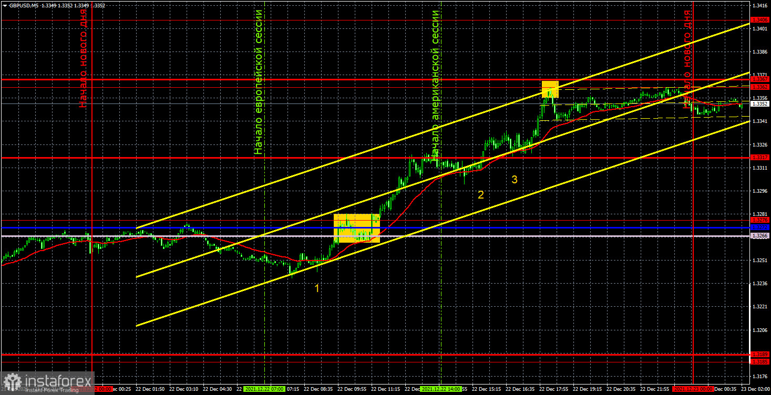
Task: Click the 22 Dec 01:50 time label
Action: click(x=150, y=389)
